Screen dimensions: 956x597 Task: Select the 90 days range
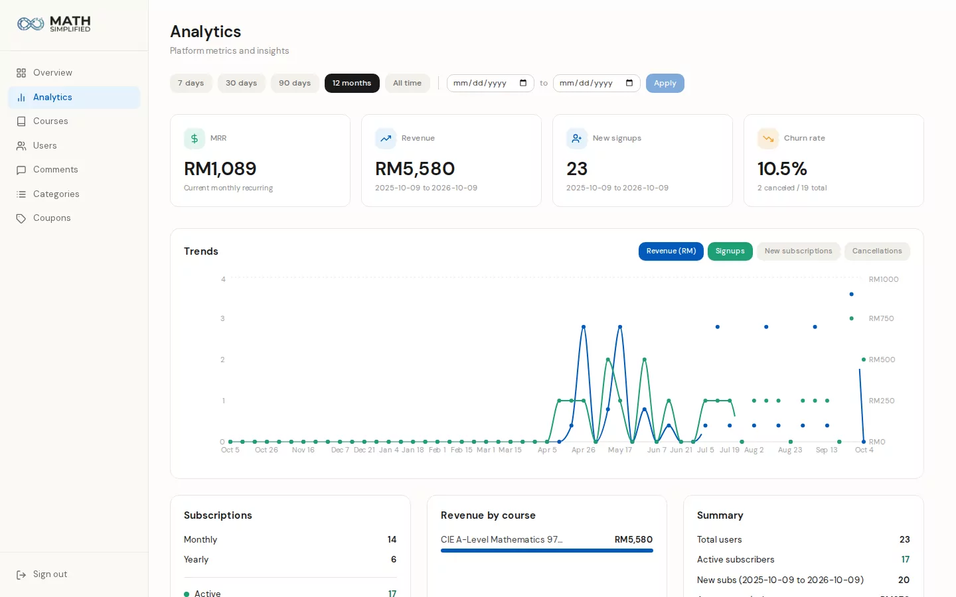pyautogui.click(x=295, y=83)
